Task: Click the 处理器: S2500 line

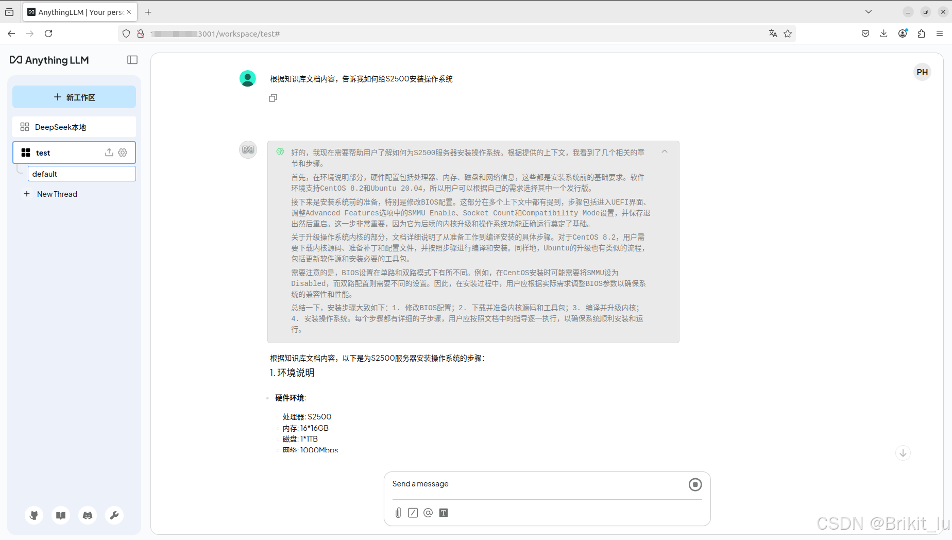Action: pos(307,416)
